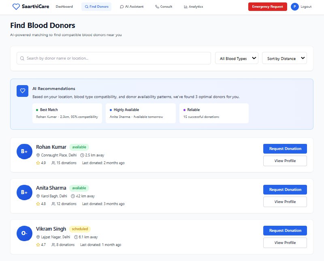This screenshot has width=324, height=261.
Task: Click the Find Blood Donors heading
Action: 43,26
